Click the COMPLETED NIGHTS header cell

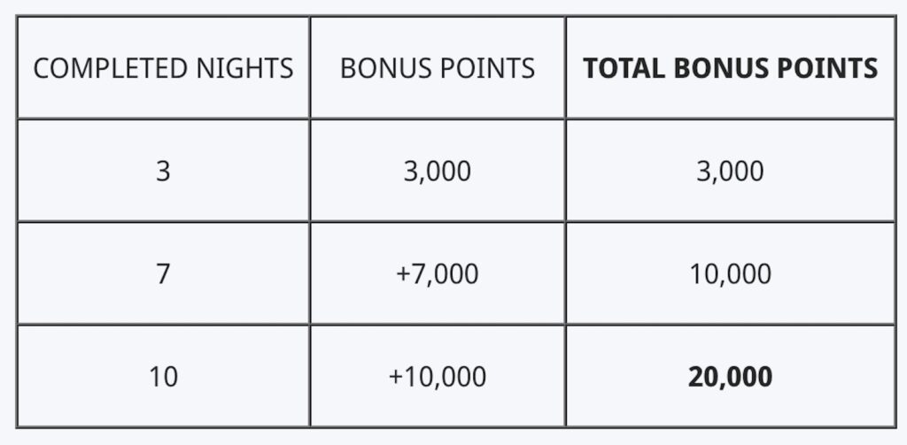coord(163,68)
